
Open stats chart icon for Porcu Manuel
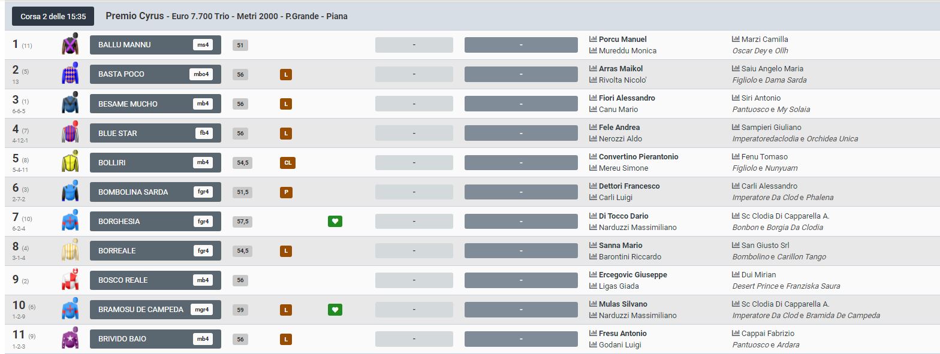593,39
